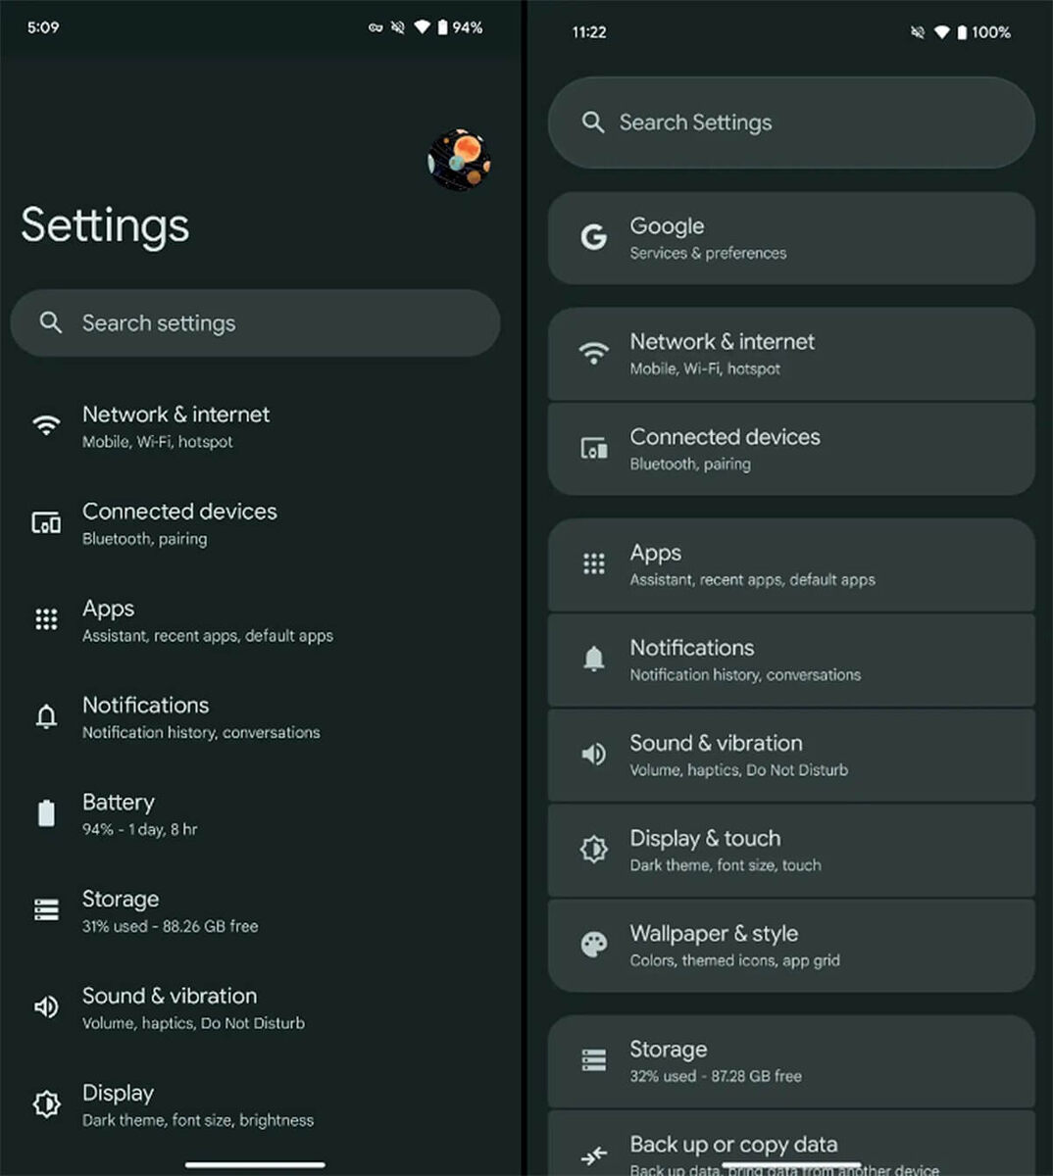Open Storage showing 88.26 GB free
1053x1176 pixels.
(x=255, y=911)
